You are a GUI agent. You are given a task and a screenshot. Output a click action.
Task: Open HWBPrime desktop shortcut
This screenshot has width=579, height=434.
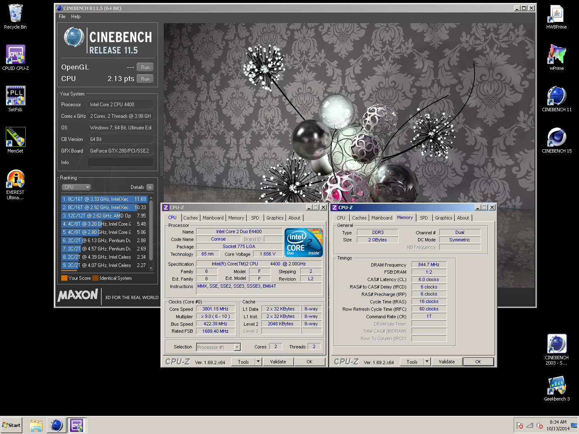(557, 17)
